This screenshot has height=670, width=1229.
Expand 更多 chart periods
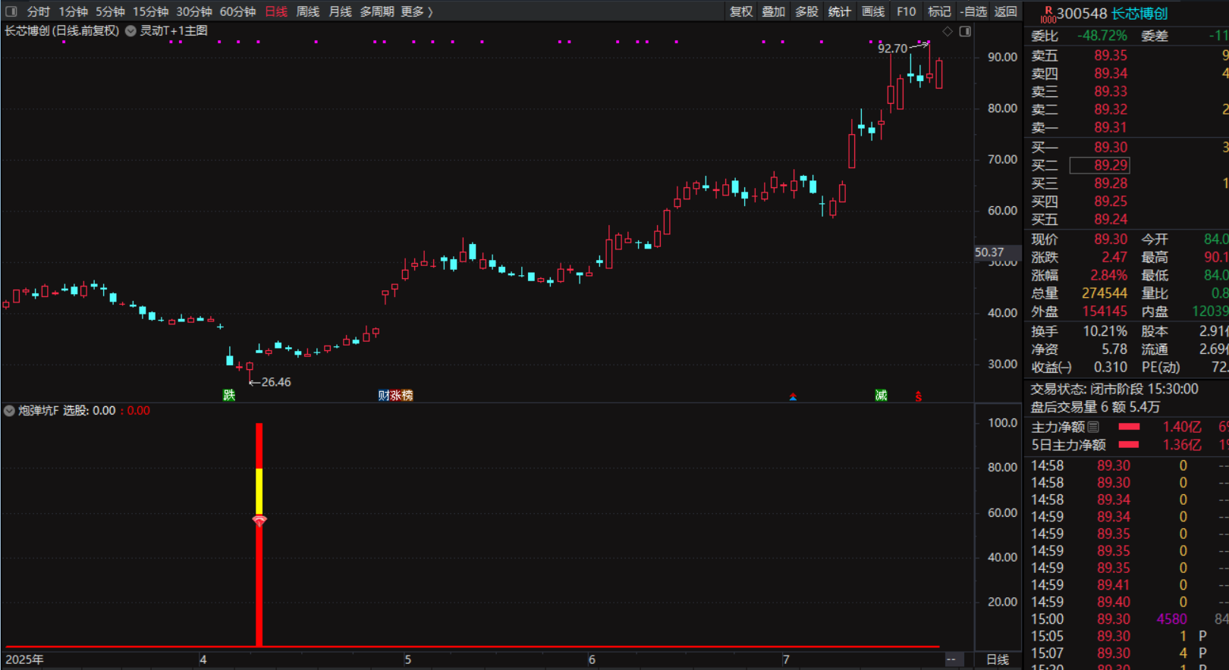click(416, 11)
